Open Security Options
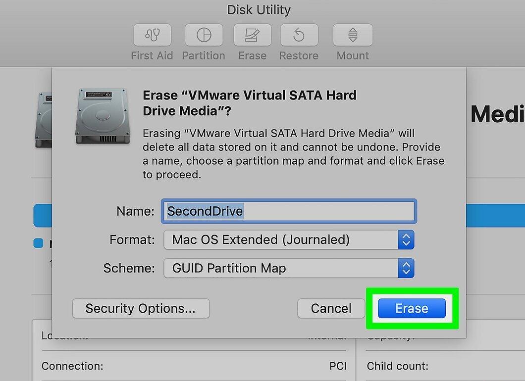 click(141, 308)
